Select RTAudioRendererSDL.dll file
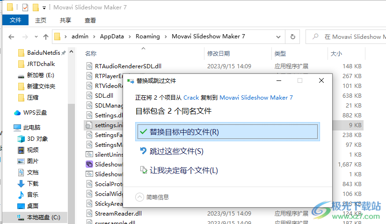The height and width of the screenshot is (224, 386). point(128,66)
